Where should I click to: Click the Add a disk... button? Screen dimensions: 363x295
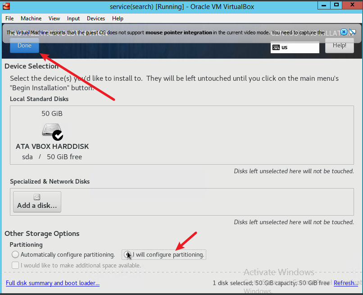click(x=37, y=202)
